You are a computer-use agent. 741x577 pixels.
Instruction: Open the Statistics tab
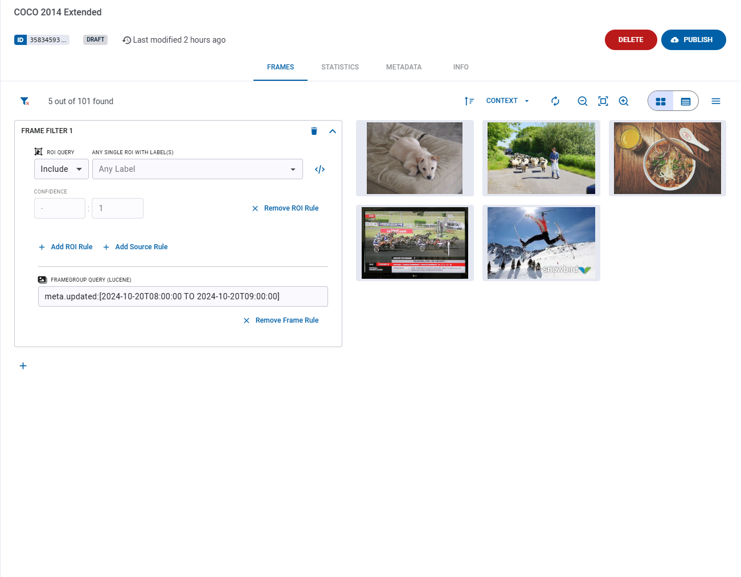pos(340,67)
